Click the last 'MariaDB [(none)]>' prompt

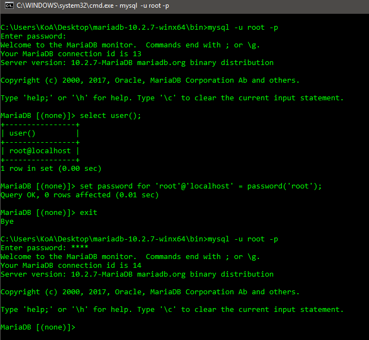(x=38, y=327)
